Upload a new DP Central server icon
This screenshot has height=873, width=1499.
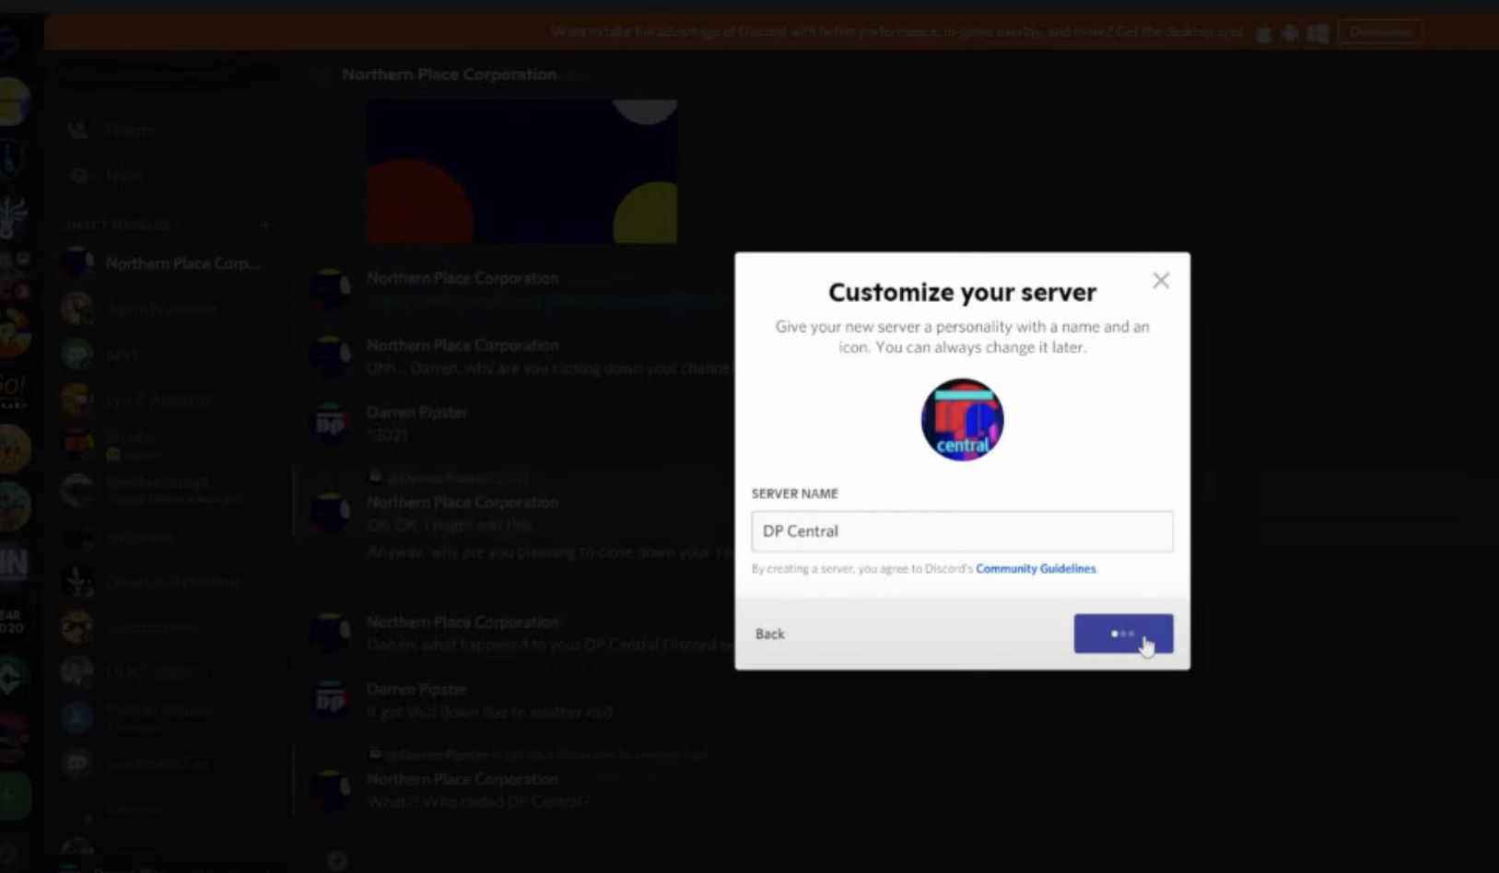coord(962,420)
